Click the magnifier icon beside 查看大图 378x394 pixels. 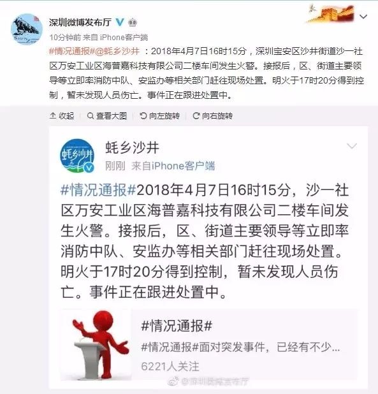pyautogui.click(x=90, y=116)
